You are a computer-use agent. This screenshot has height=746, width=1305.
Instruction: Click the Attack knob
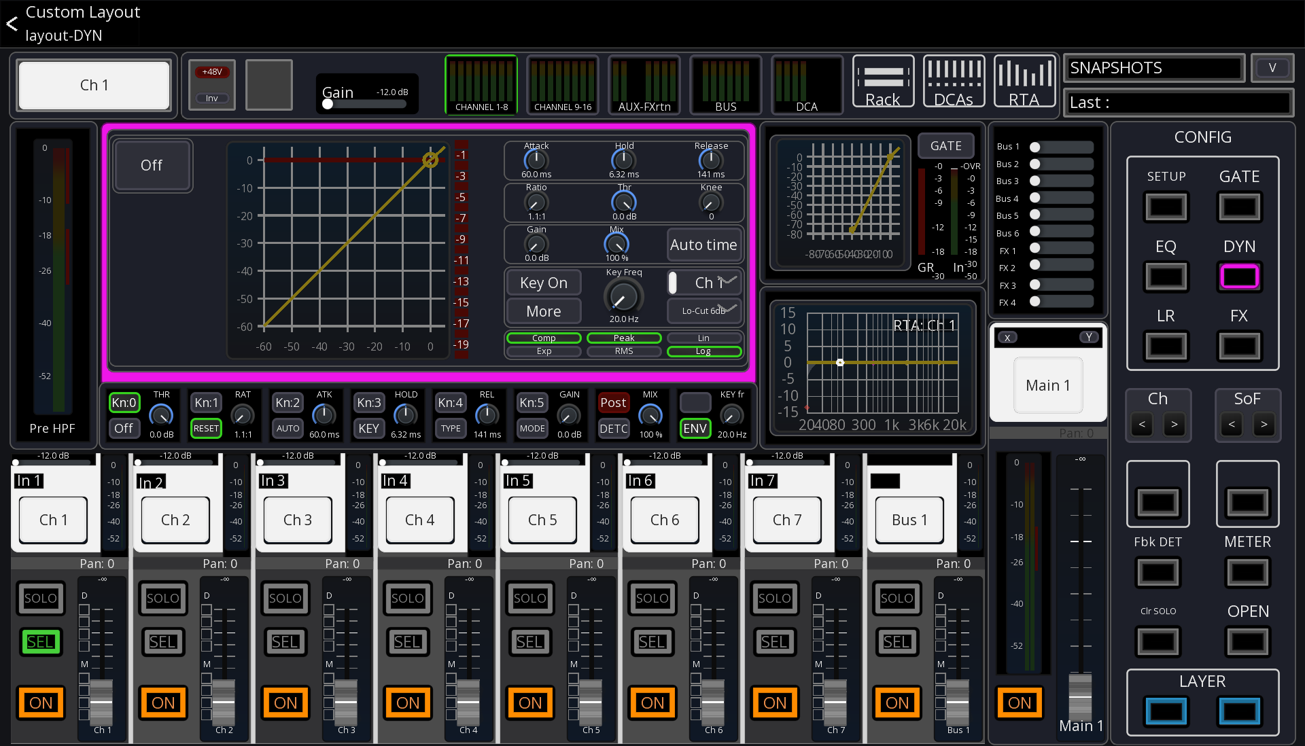(536, 160)
